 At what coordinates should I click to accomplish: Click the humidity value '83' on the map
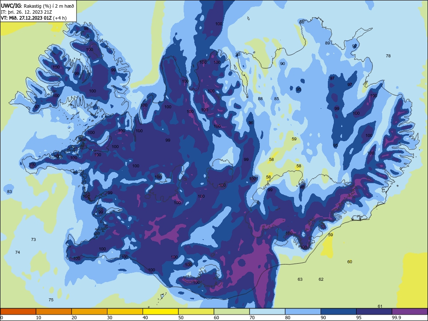9,192
